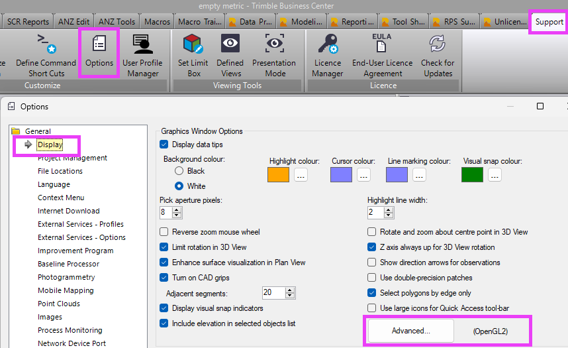This screenshot has height=348, width=568.
Task: Open the Data Pr... ribbon tab
Action: click(251, 22)
